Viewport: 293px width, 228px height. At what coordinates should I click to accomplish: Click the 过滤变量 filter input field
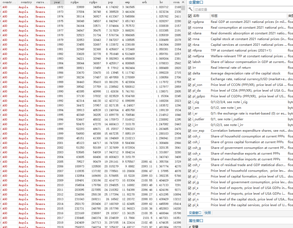coord(243,9)
